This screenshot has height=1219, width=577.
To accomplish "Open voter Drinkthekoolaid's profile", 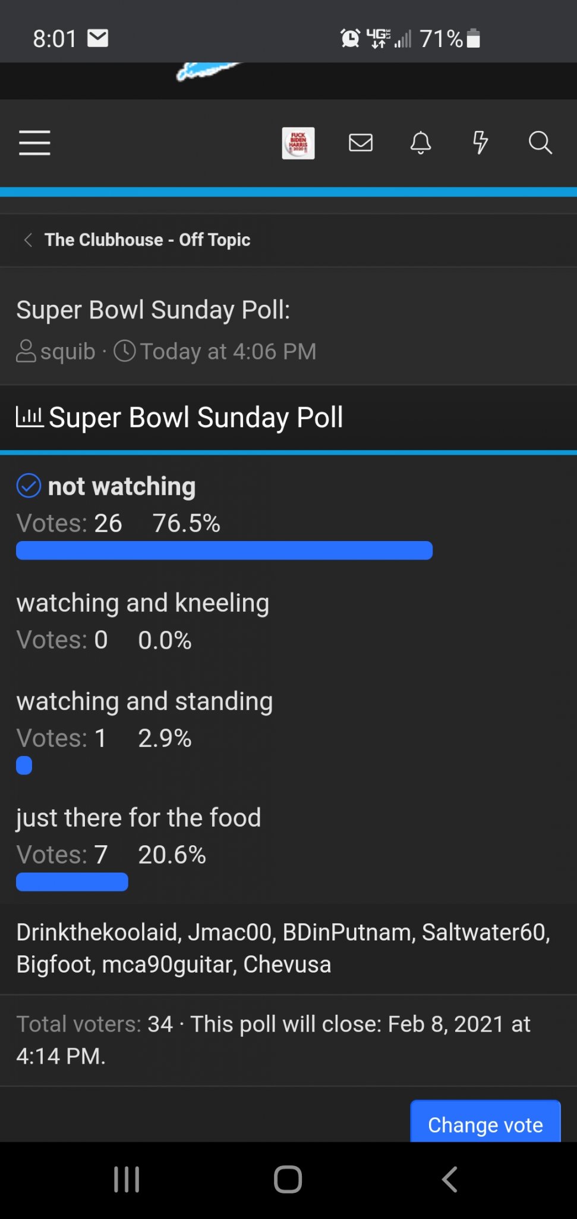I will [98, 932].
